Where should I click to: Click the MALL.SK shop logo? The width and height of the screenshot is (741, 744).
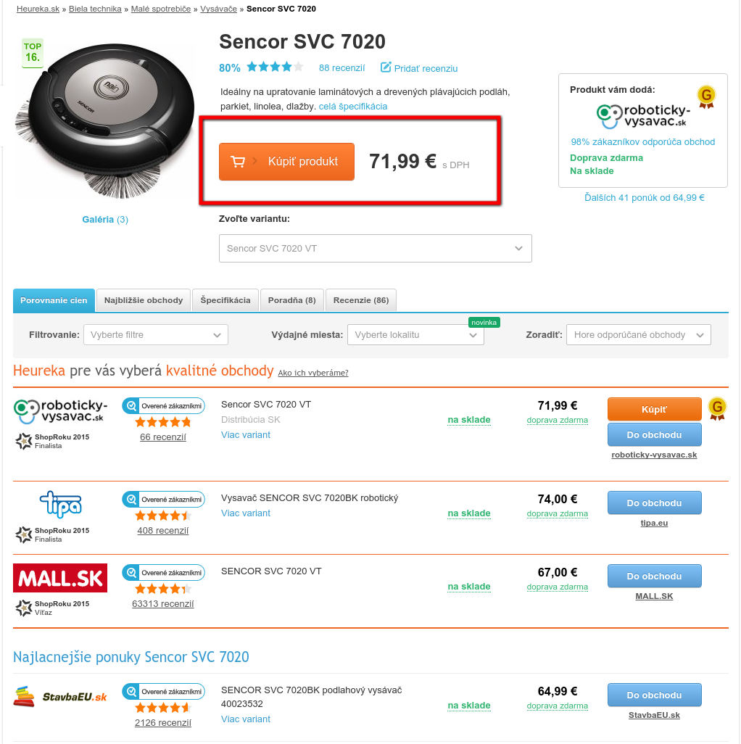(x=60, y=578)
